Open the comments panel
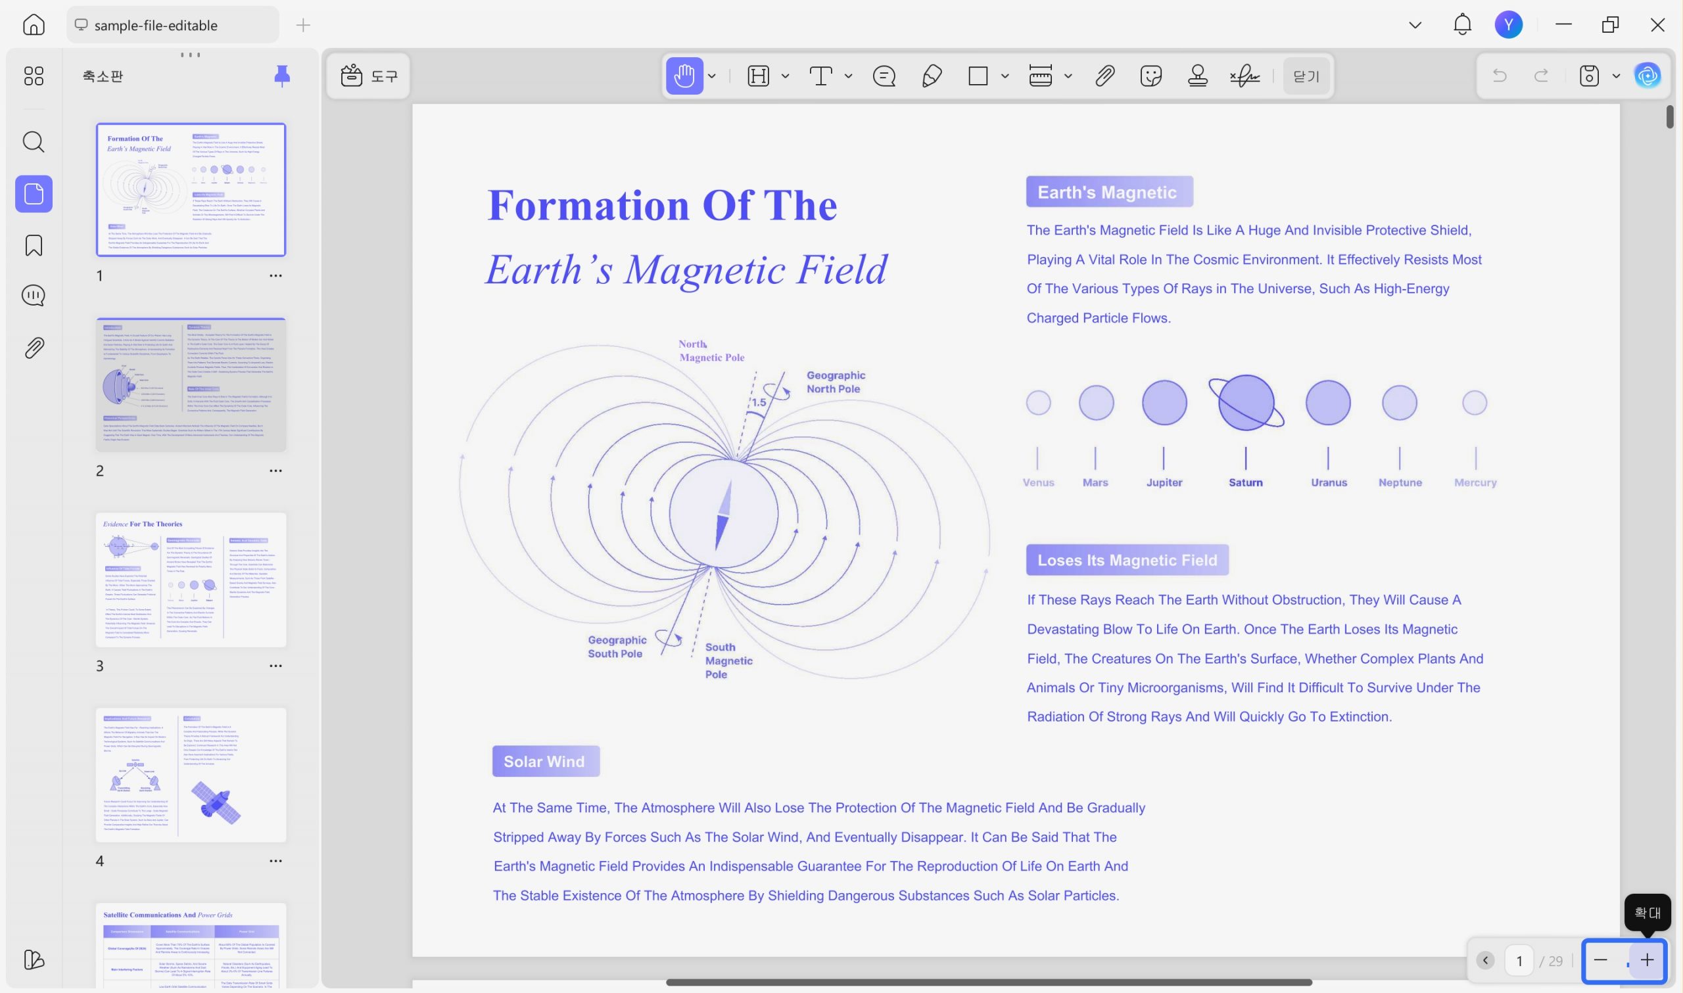Screen dimensions: 1683x993 tap(34, 296)
